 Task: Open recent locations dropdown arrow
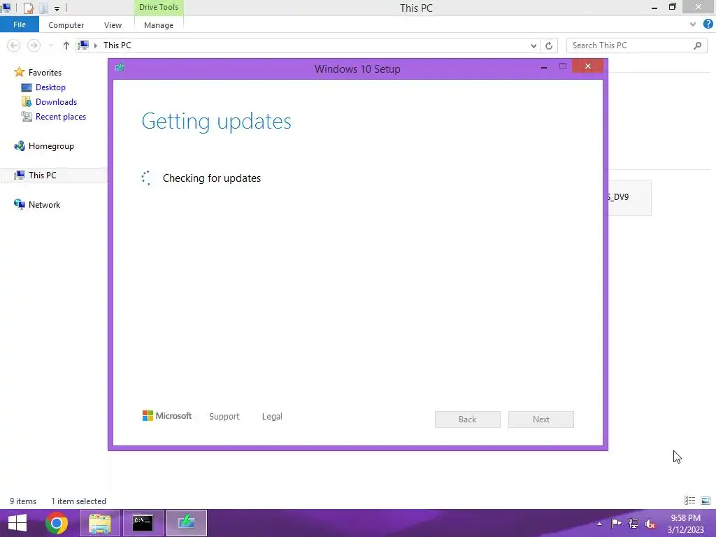tap(50, 45)
